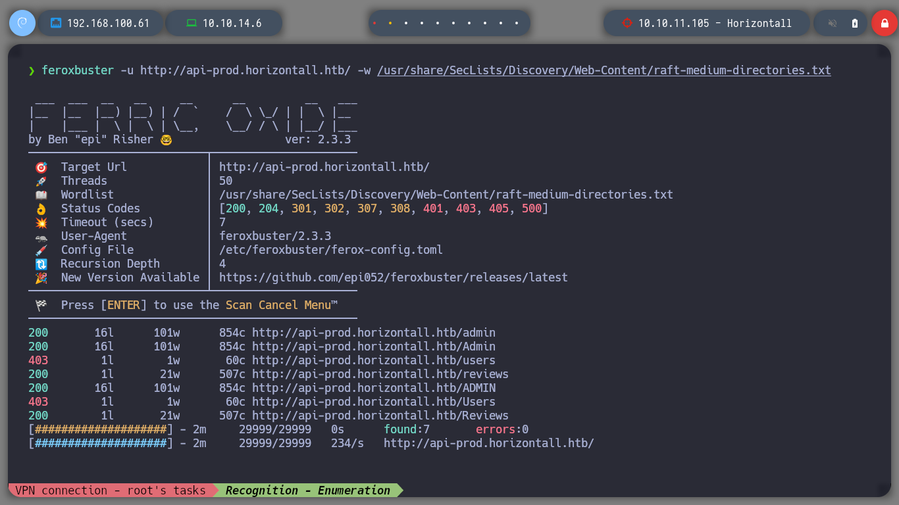The height and width of the screenshot is (505, 899).
Task: Click the Timeout value 7
Action: click(x=222, y=222)
